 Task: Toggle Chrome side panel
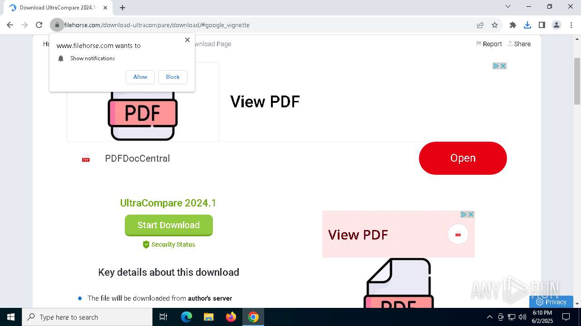[x=542, y=25]
